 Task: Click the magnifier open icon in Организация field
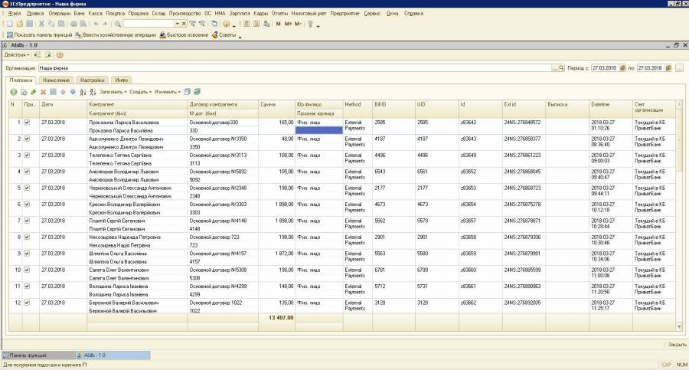(x=561, y=68)
